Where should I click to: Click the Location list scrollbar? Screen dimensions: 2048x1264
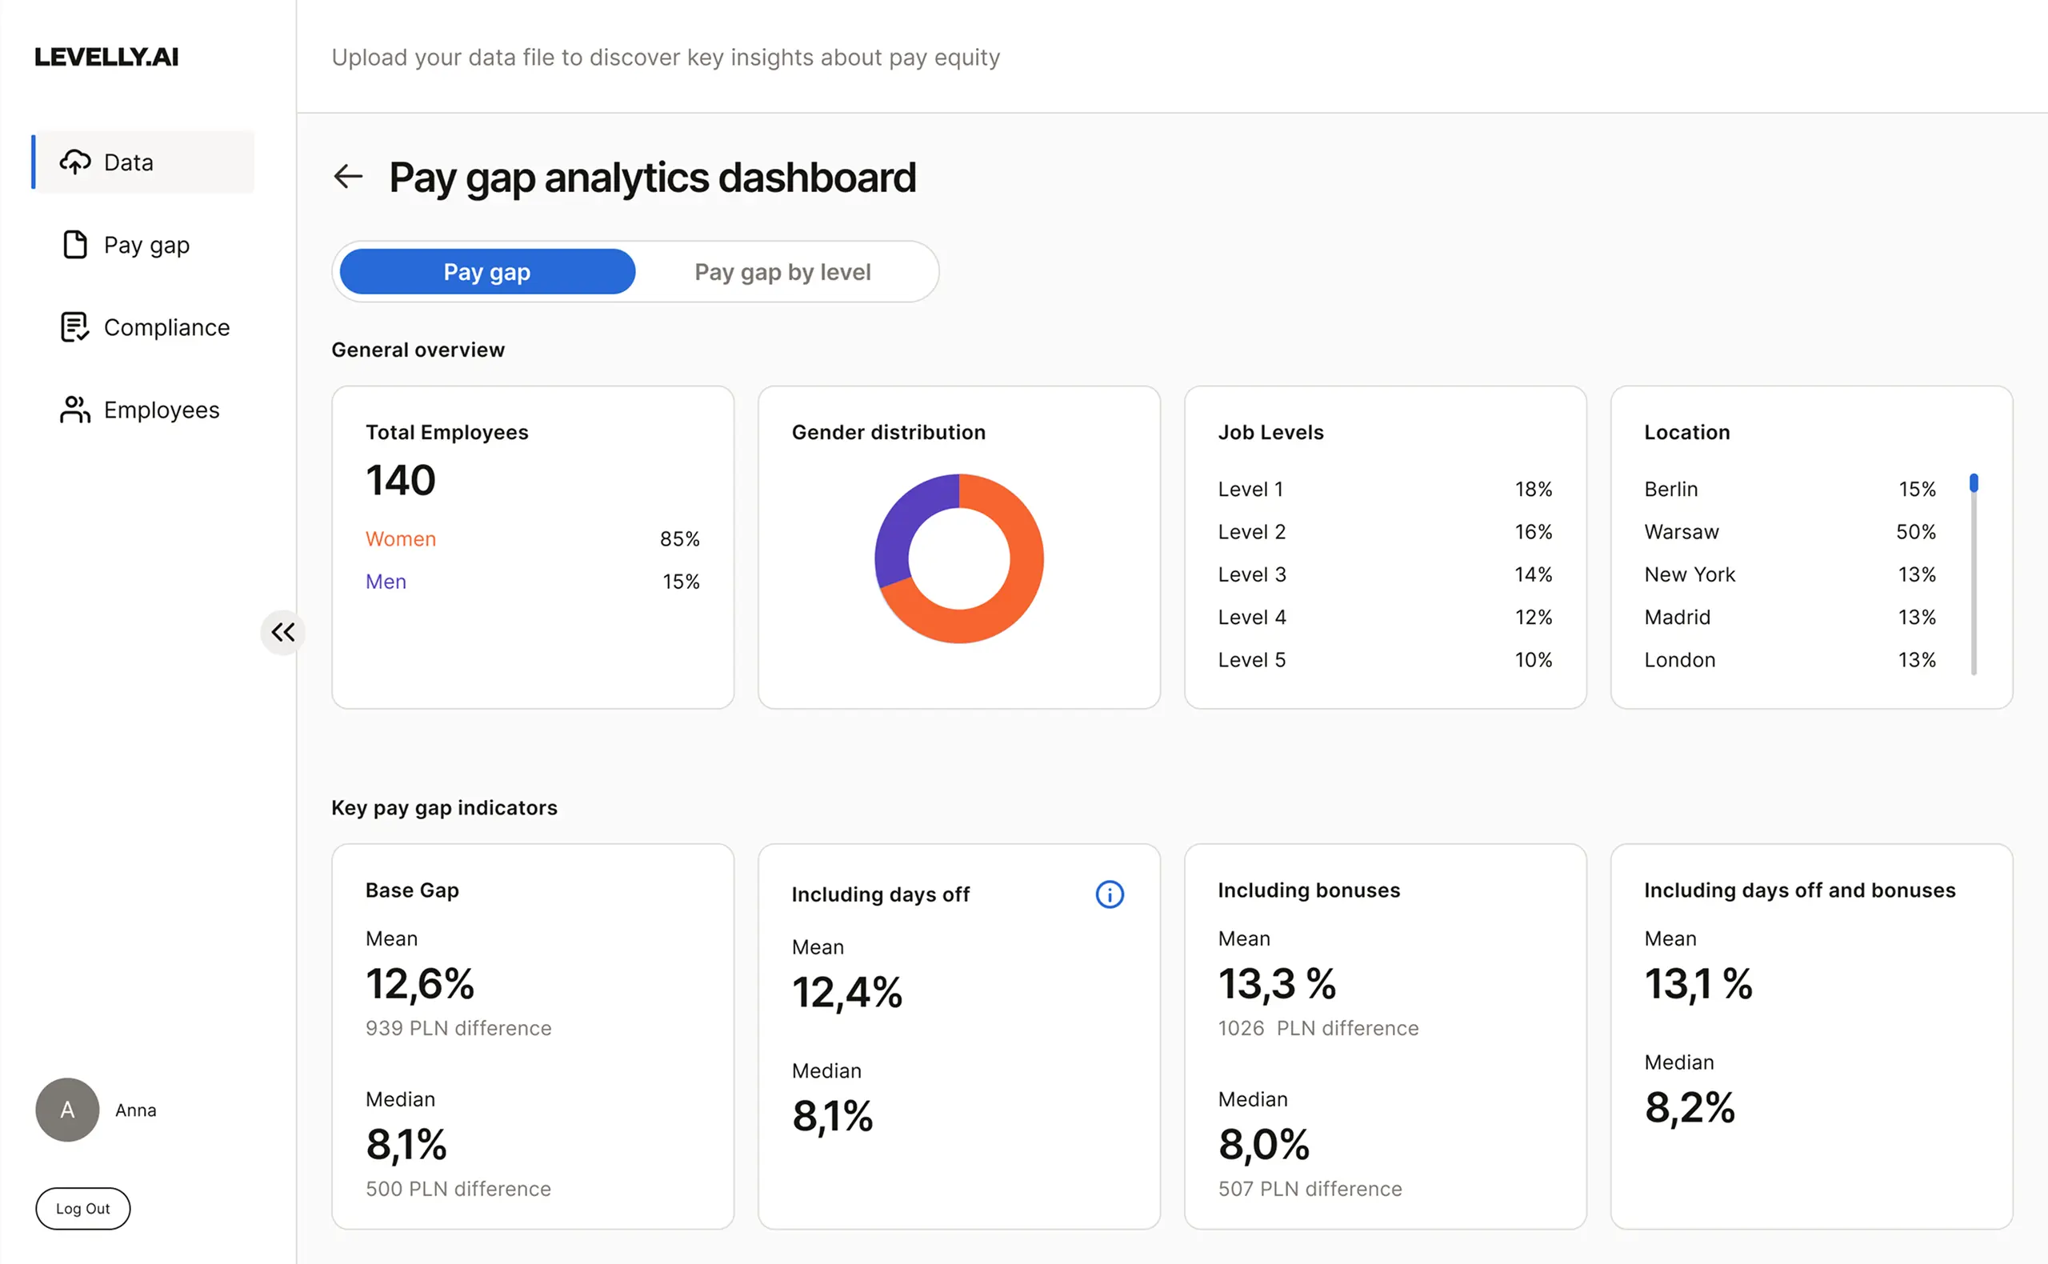1974,574
